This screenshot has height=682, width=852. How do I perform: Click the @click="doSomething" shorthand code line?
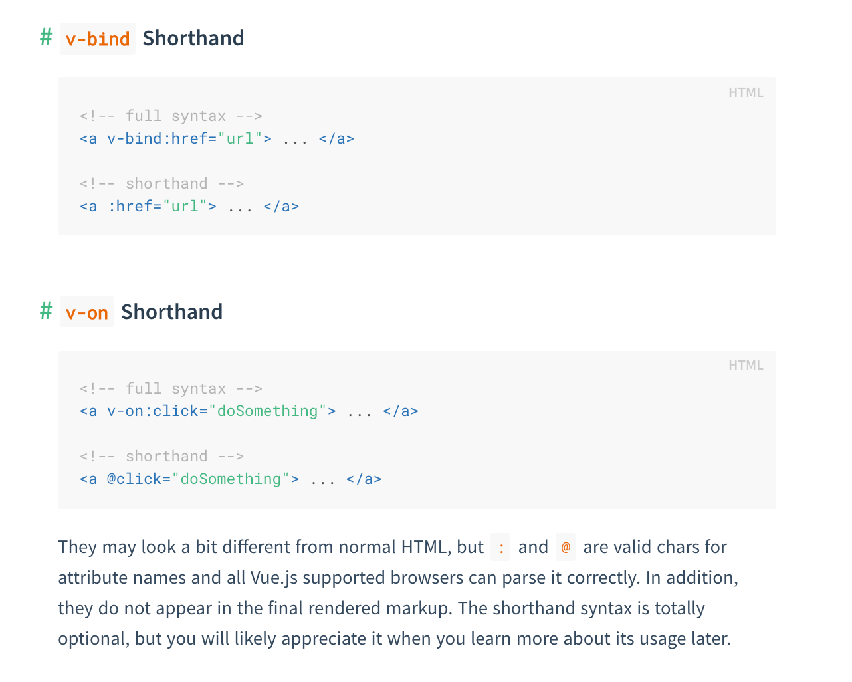click(x=231, y=479)
